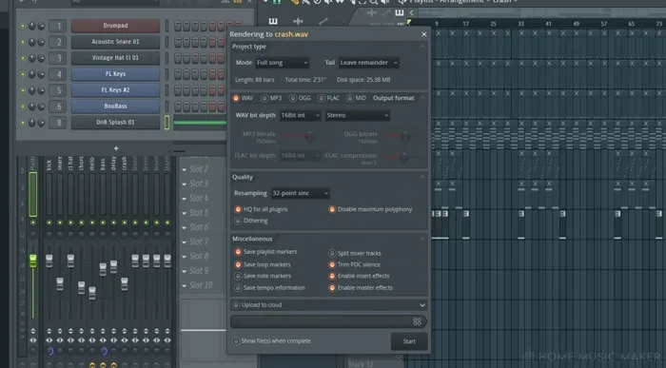The width and height of the screenshot is (666, 368).
Task: Click the first step button on the Drumpad row
Action: click(178, 26)
